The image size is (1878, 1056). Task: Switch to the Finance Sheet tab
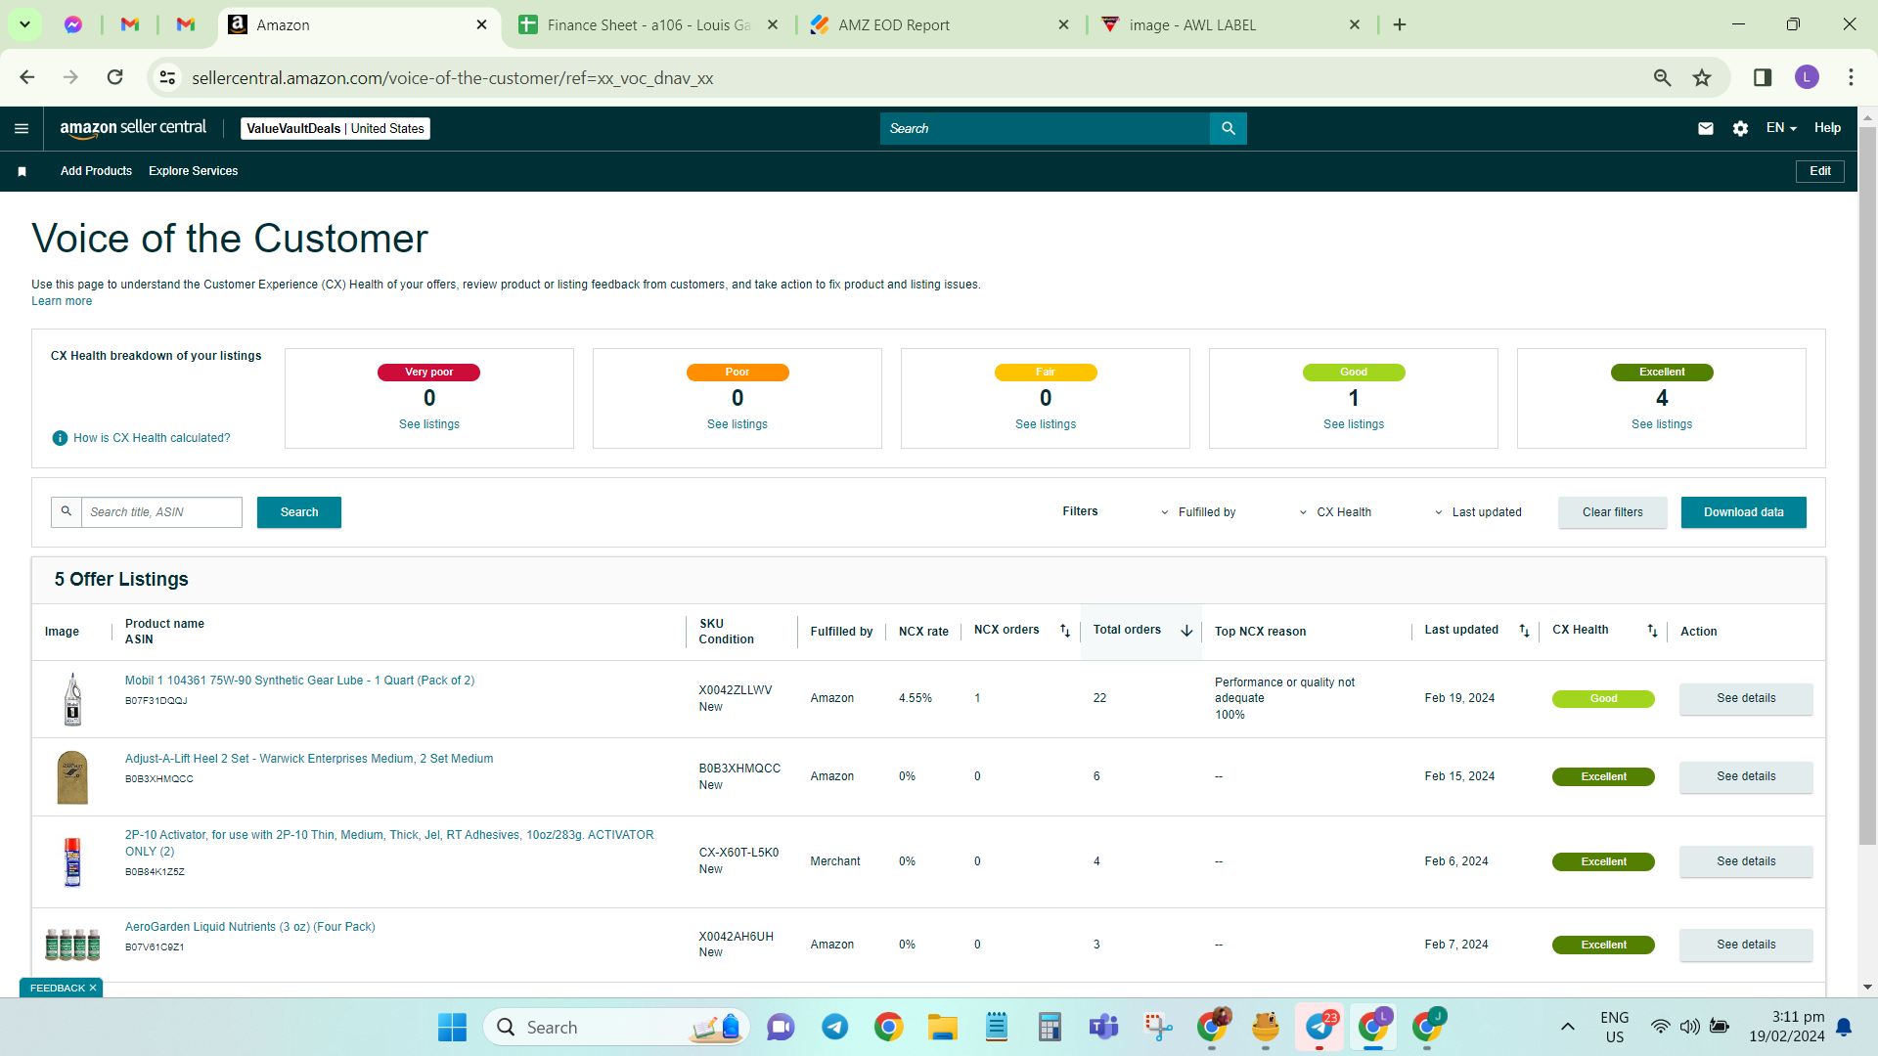coord(648,24)
